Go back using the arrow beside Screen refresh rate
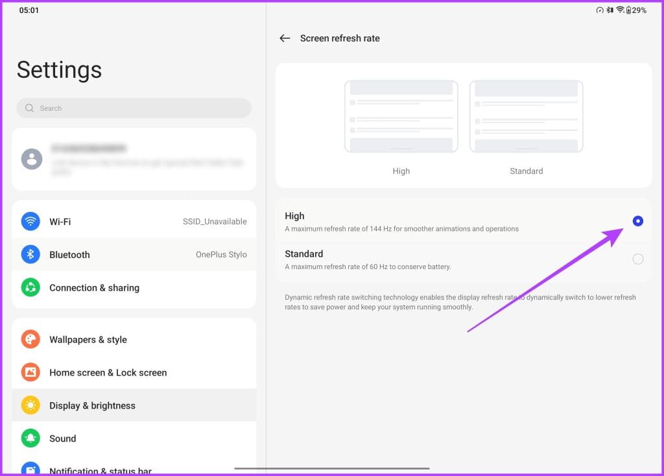Screen dimensions: 664x476 [285, 38]
